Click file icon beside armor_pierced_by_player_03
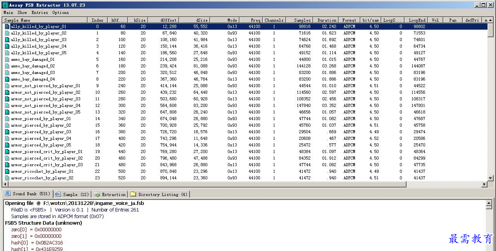This screenshot has width=496, height=251. 7,132
